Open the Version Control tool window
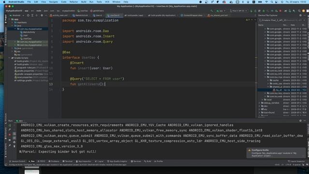309x174 pixels. click(x=17, y=161)
